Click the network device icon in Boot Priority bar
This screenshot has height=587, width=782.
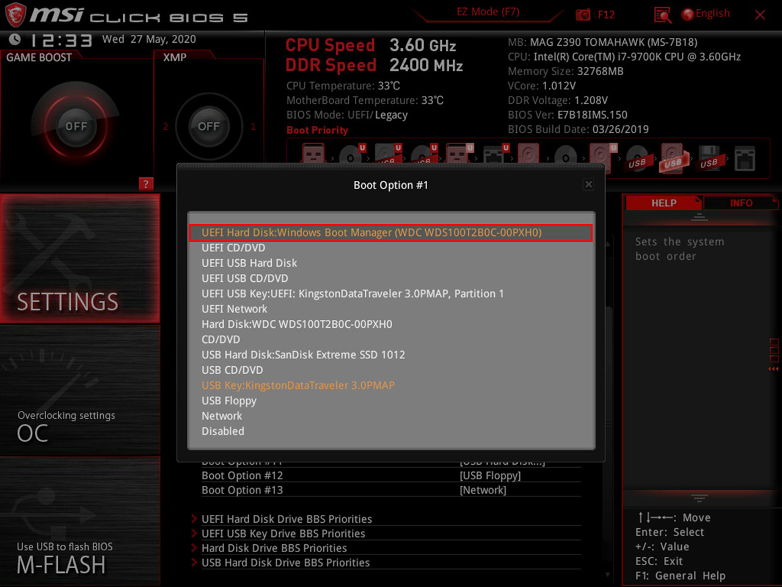pyautogui.click(x=746, y=158)
